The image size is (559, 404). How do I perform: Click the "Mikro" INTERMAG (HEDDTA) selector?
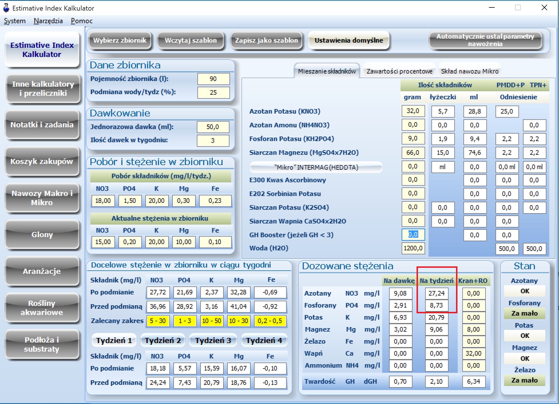[x=316, y=167]
